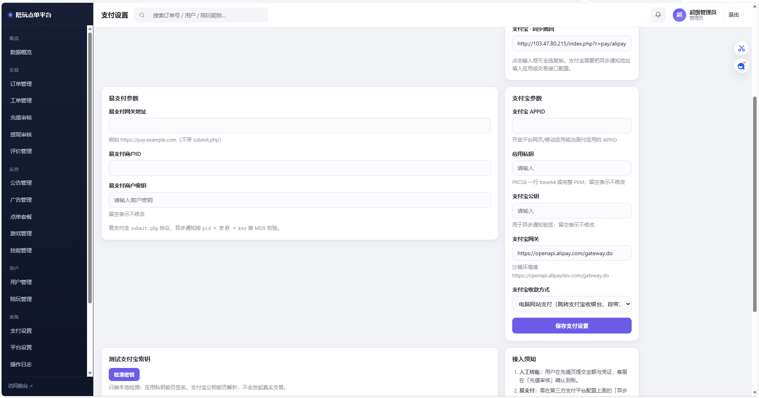
Task: Open 陪玩管理 from sidebar
Action: [21, 299]
